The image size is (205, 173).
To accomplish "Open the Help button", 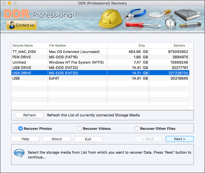I will 25,139.
